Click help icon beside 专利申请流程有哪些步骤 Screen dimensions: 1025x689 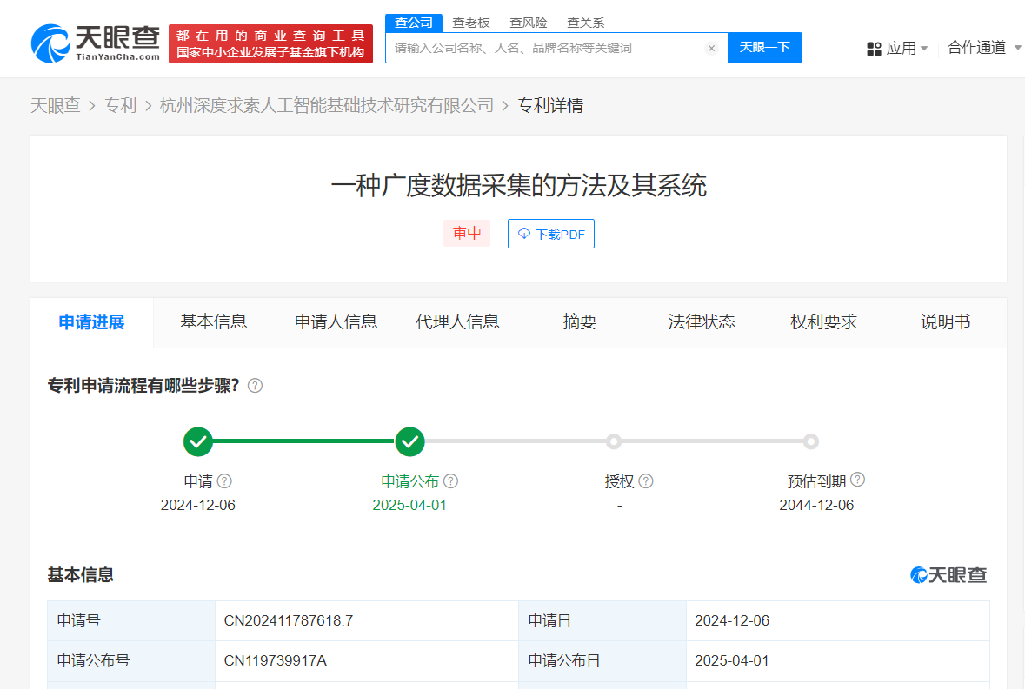(x=255, y=386)
